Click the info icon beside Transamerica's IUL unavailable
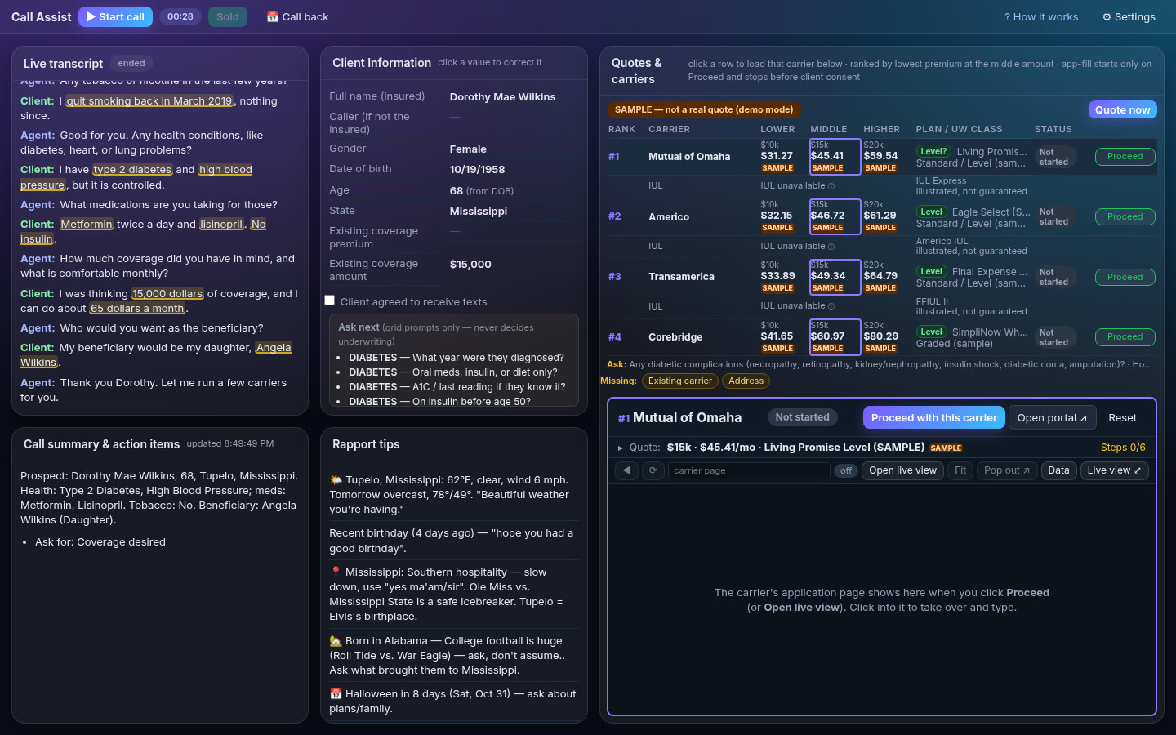 click(x=831, y=306)
